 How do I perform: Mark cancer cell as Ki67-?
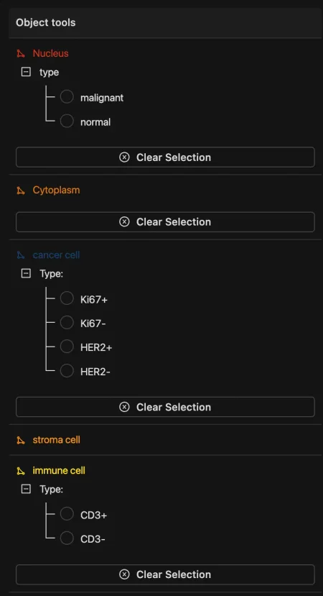[67, 323]
